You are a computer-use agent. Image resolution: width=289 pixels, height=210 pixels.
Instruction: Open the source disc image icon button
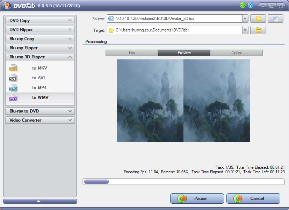pos(275,19)
